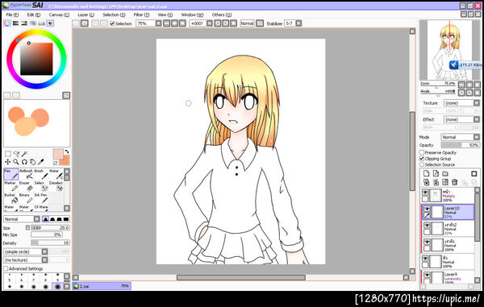Click the 2.sai document tab

point(102,286)
